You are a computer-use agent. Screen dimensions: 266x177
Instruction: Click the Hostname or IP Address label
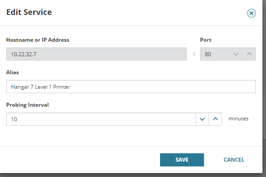[38, 40]
